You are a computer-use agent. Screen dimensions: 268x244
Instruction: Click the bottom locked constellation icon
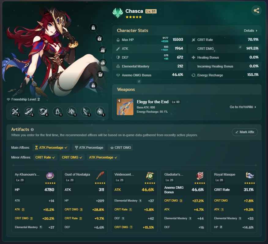93,85
